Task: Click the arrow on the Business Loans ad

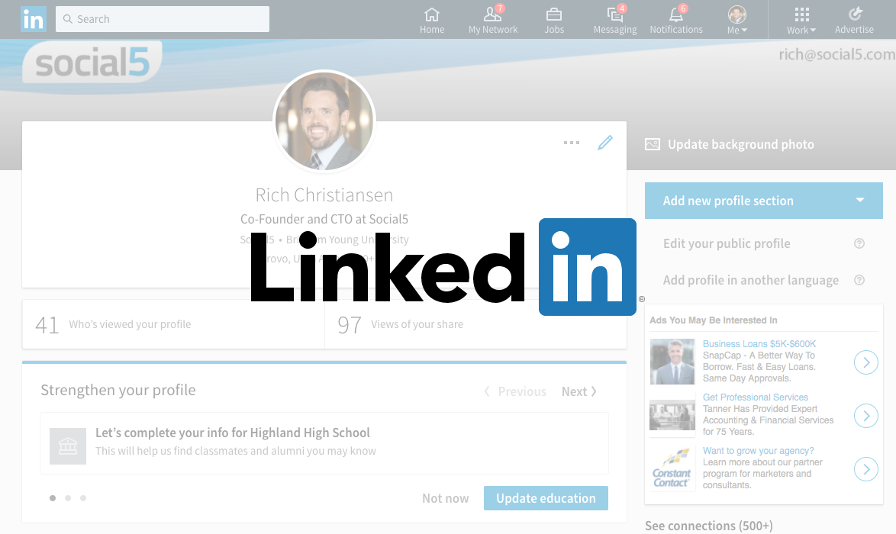Action: pos(865,362)
